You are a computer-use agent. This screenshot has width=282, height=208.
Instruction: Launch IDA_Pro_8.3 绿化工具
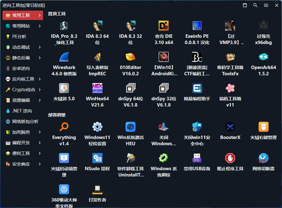(64, 29)
